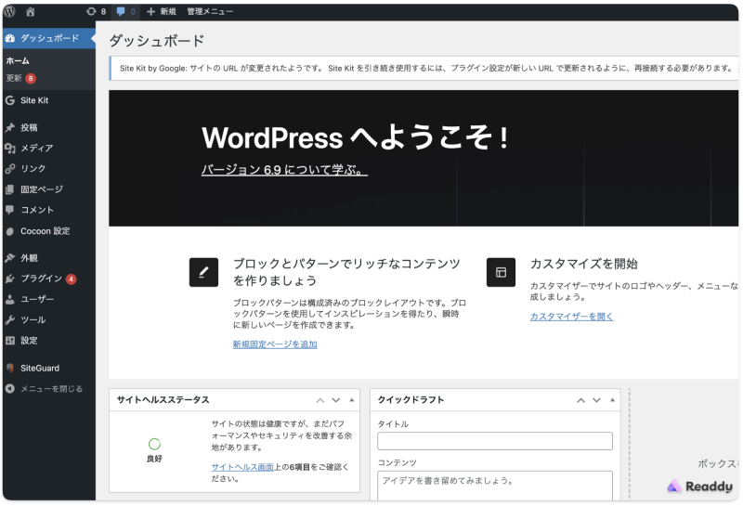Click the メディア icon in sidebar
Image resolution: width=743 pixels, height=506 pixels.
coord(10,149)
